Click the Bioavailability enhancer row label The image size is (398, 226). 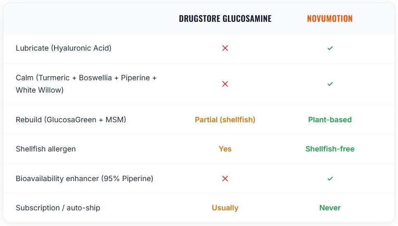(85, 179)
